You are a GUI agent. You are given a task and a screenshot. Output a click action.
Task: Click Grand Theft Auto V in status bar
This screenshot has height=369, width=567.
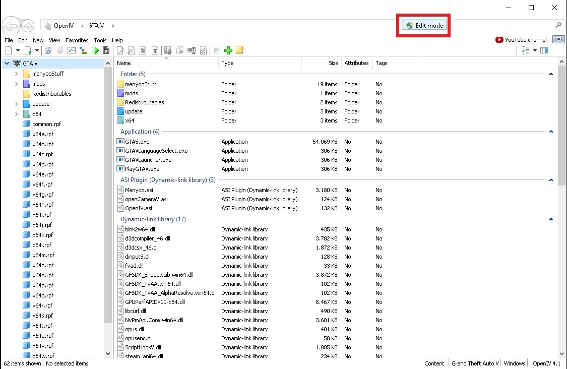[475, 363]
